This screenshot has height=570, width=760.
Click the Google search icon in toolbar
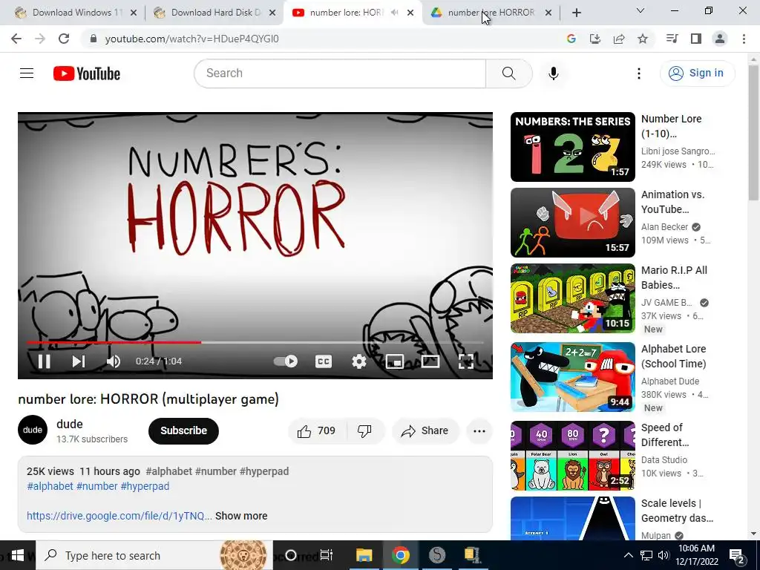point(571,39)
